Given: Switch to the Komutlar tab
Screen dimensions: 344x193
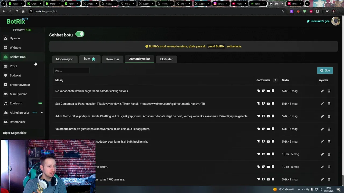Looking at the screenshot, I should [113, 59].
